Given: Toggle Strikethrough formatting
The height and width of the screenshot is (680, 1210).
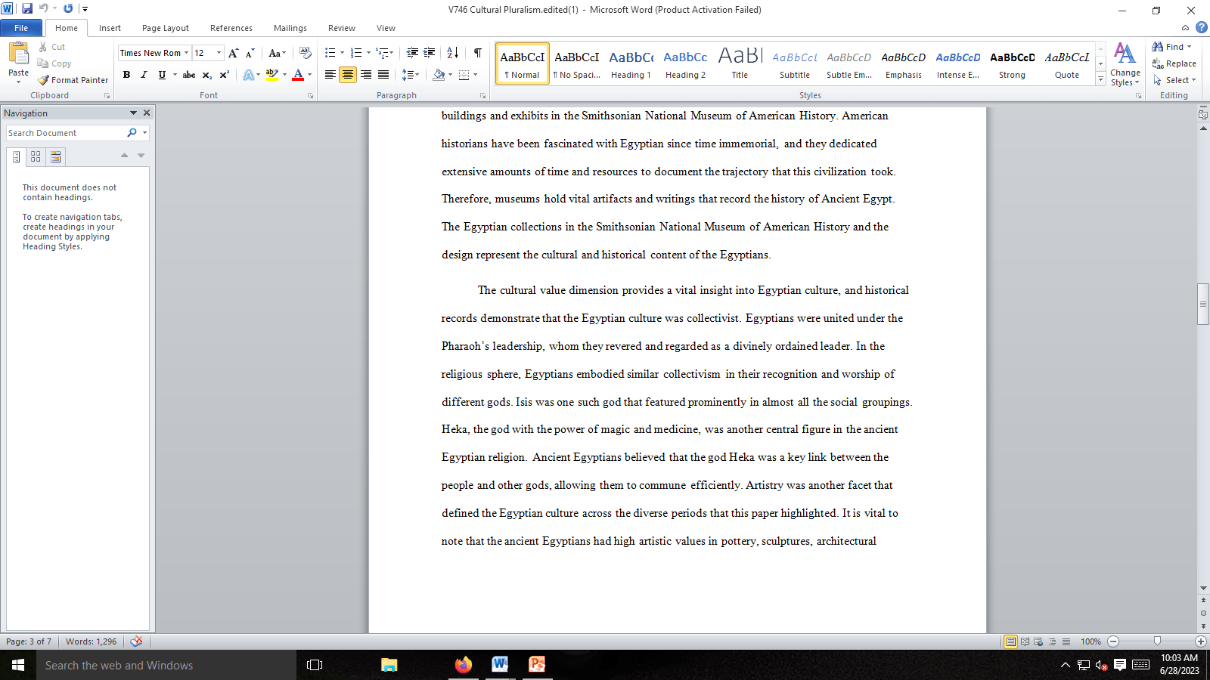Looking at the screenshot, I should click(x=189, y=75).
